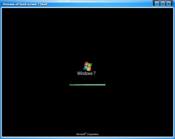175x139 pixels.
Task: Minimize the boot screen preview window
Action: point(157,4)
